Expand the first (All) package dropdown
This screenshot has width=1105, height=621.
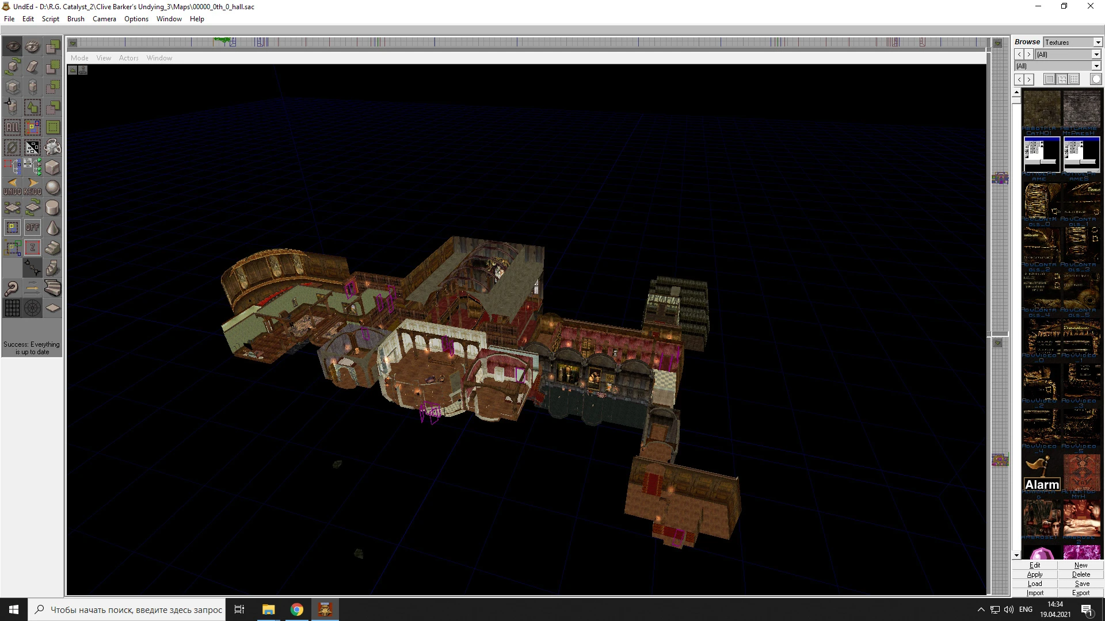1096,55
